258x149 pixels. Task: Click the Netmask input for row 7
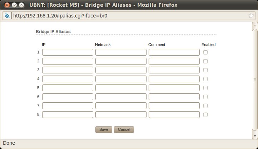(121, 106)
